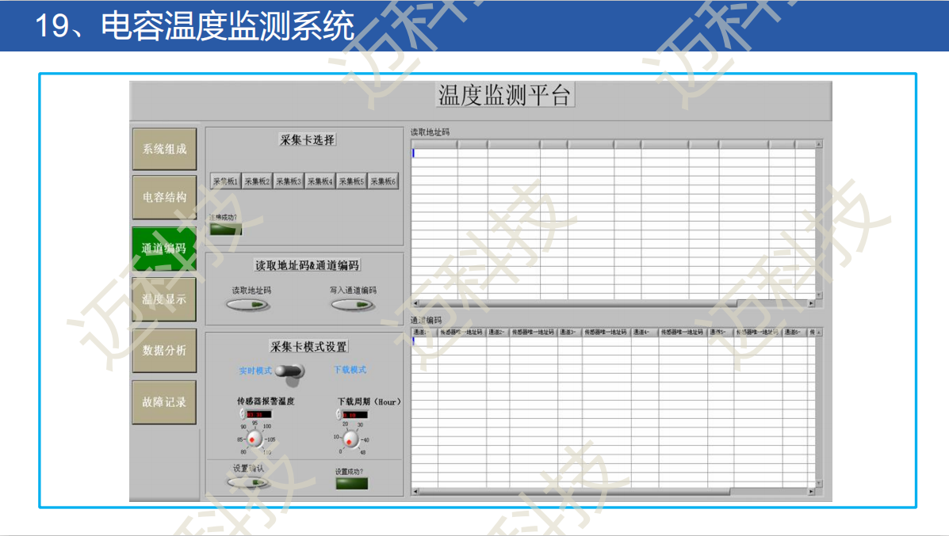Viewport: 949px width, 536px height.
Task: Click the 采集卡选择 panel heading
Action: tap(308, 139)
